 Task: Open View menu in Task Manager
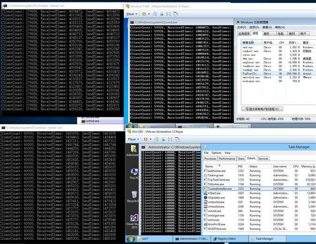227,153
